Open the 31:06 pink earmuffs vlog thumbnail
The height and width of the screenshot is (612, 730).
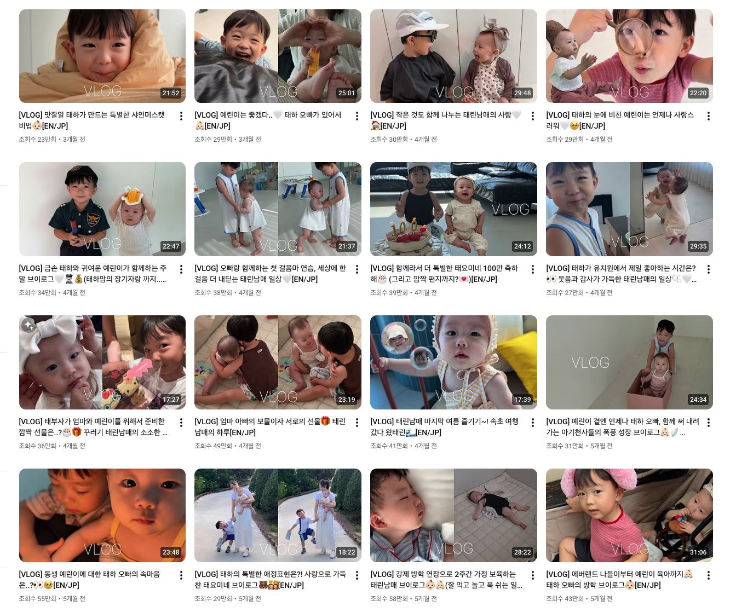pos(629,515)
